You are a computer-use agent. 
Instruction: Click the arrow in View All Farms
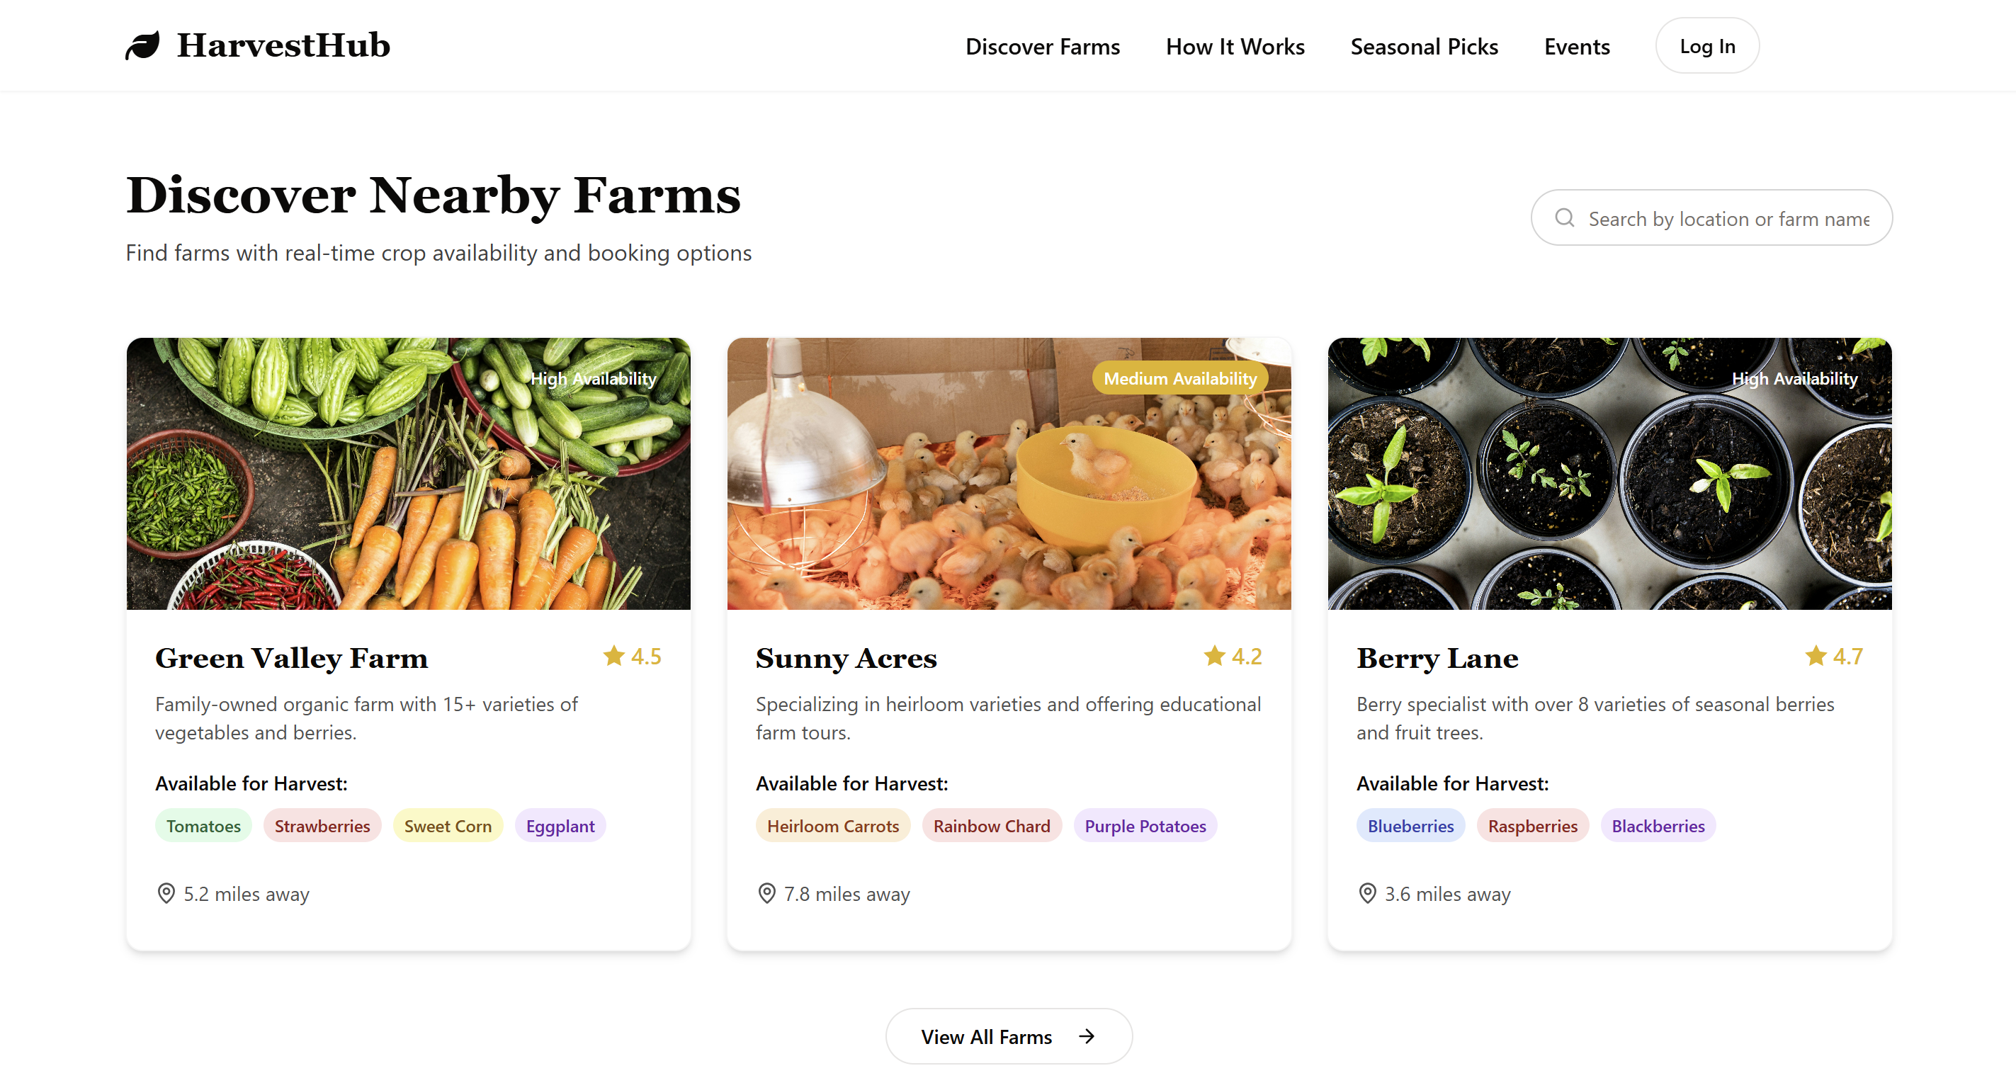[1086, 1036]
